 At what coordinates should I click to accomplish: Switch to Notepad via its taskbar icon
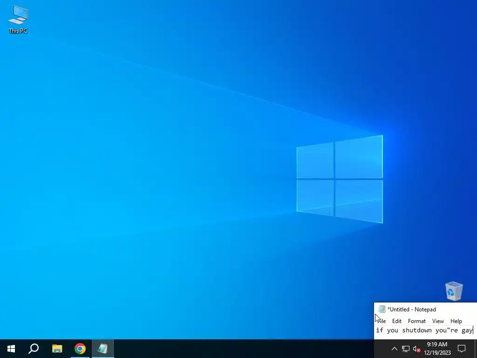[x=103, y=349]
